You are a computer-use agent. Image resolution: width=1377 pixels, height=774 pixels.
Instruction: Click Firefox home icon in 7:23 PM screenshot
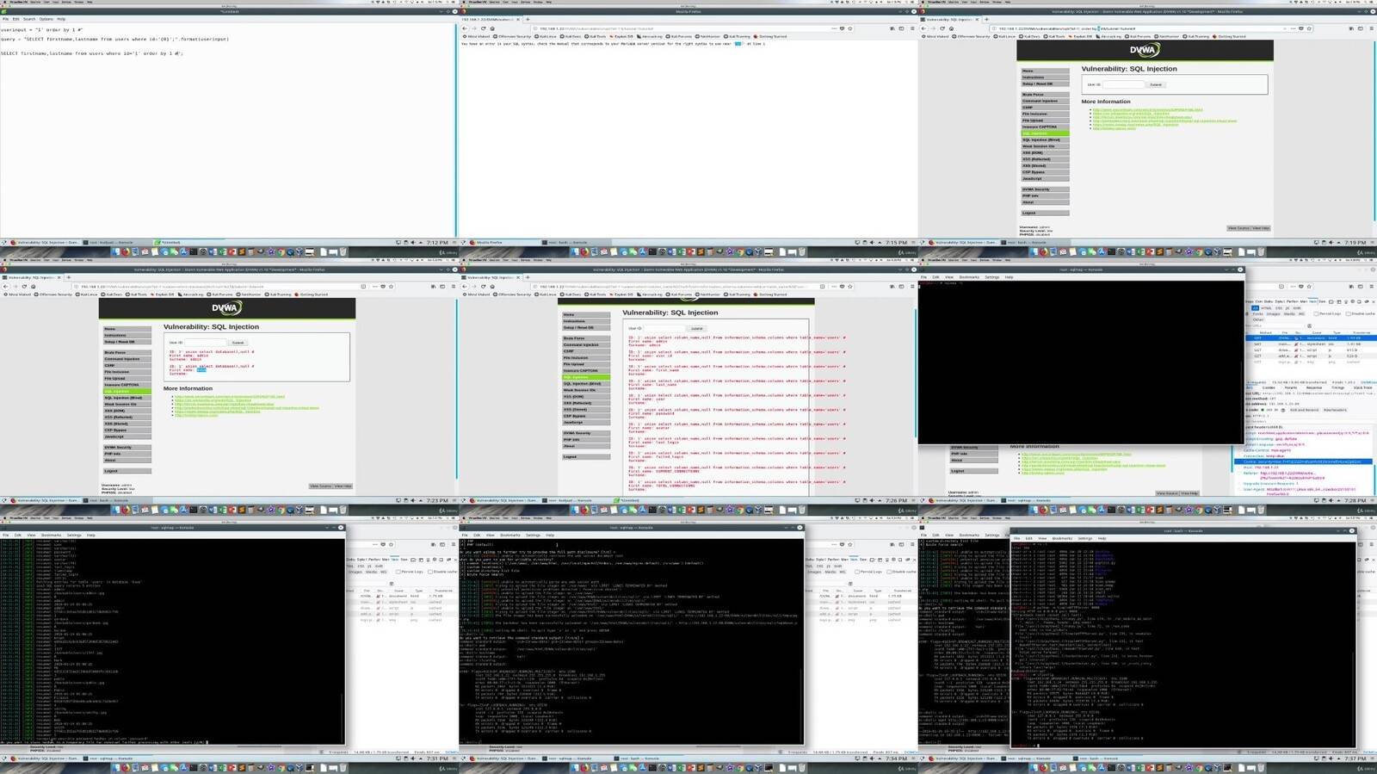[x=33, y=287]
